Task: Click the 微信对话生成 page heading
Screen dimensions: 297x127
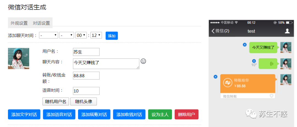Action: point(27,7)
